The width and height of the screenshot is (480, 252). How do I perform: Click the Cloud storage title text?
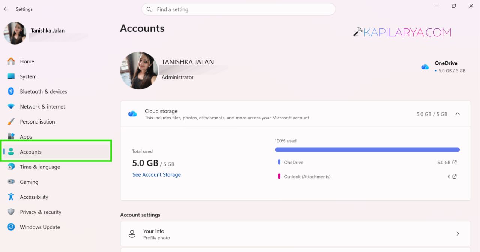(161, 111)
